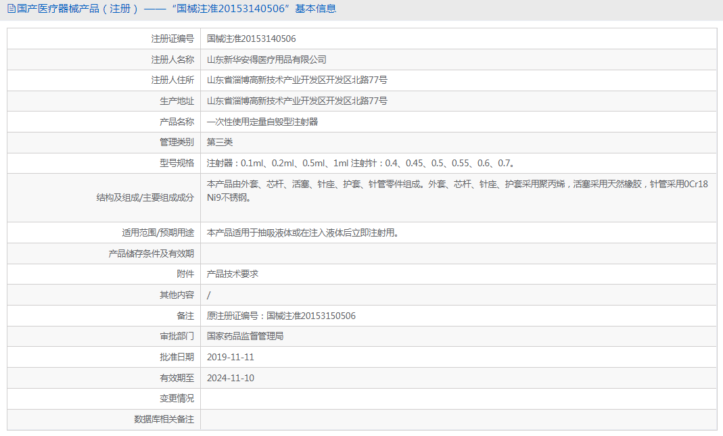
Task: Click the address value in 生产地址 row
Action: [x=297, y=101]
